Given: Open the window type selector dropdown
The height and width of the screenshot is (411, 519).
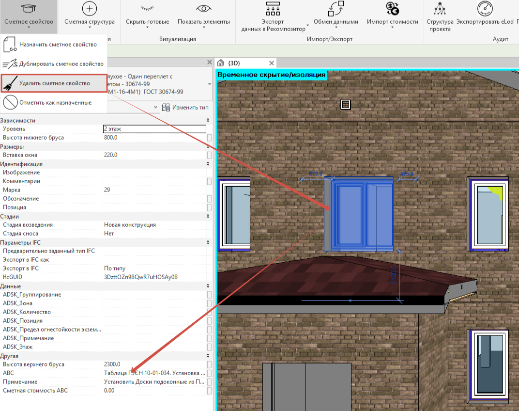Looking at the screenshot, I should [209, 84].
